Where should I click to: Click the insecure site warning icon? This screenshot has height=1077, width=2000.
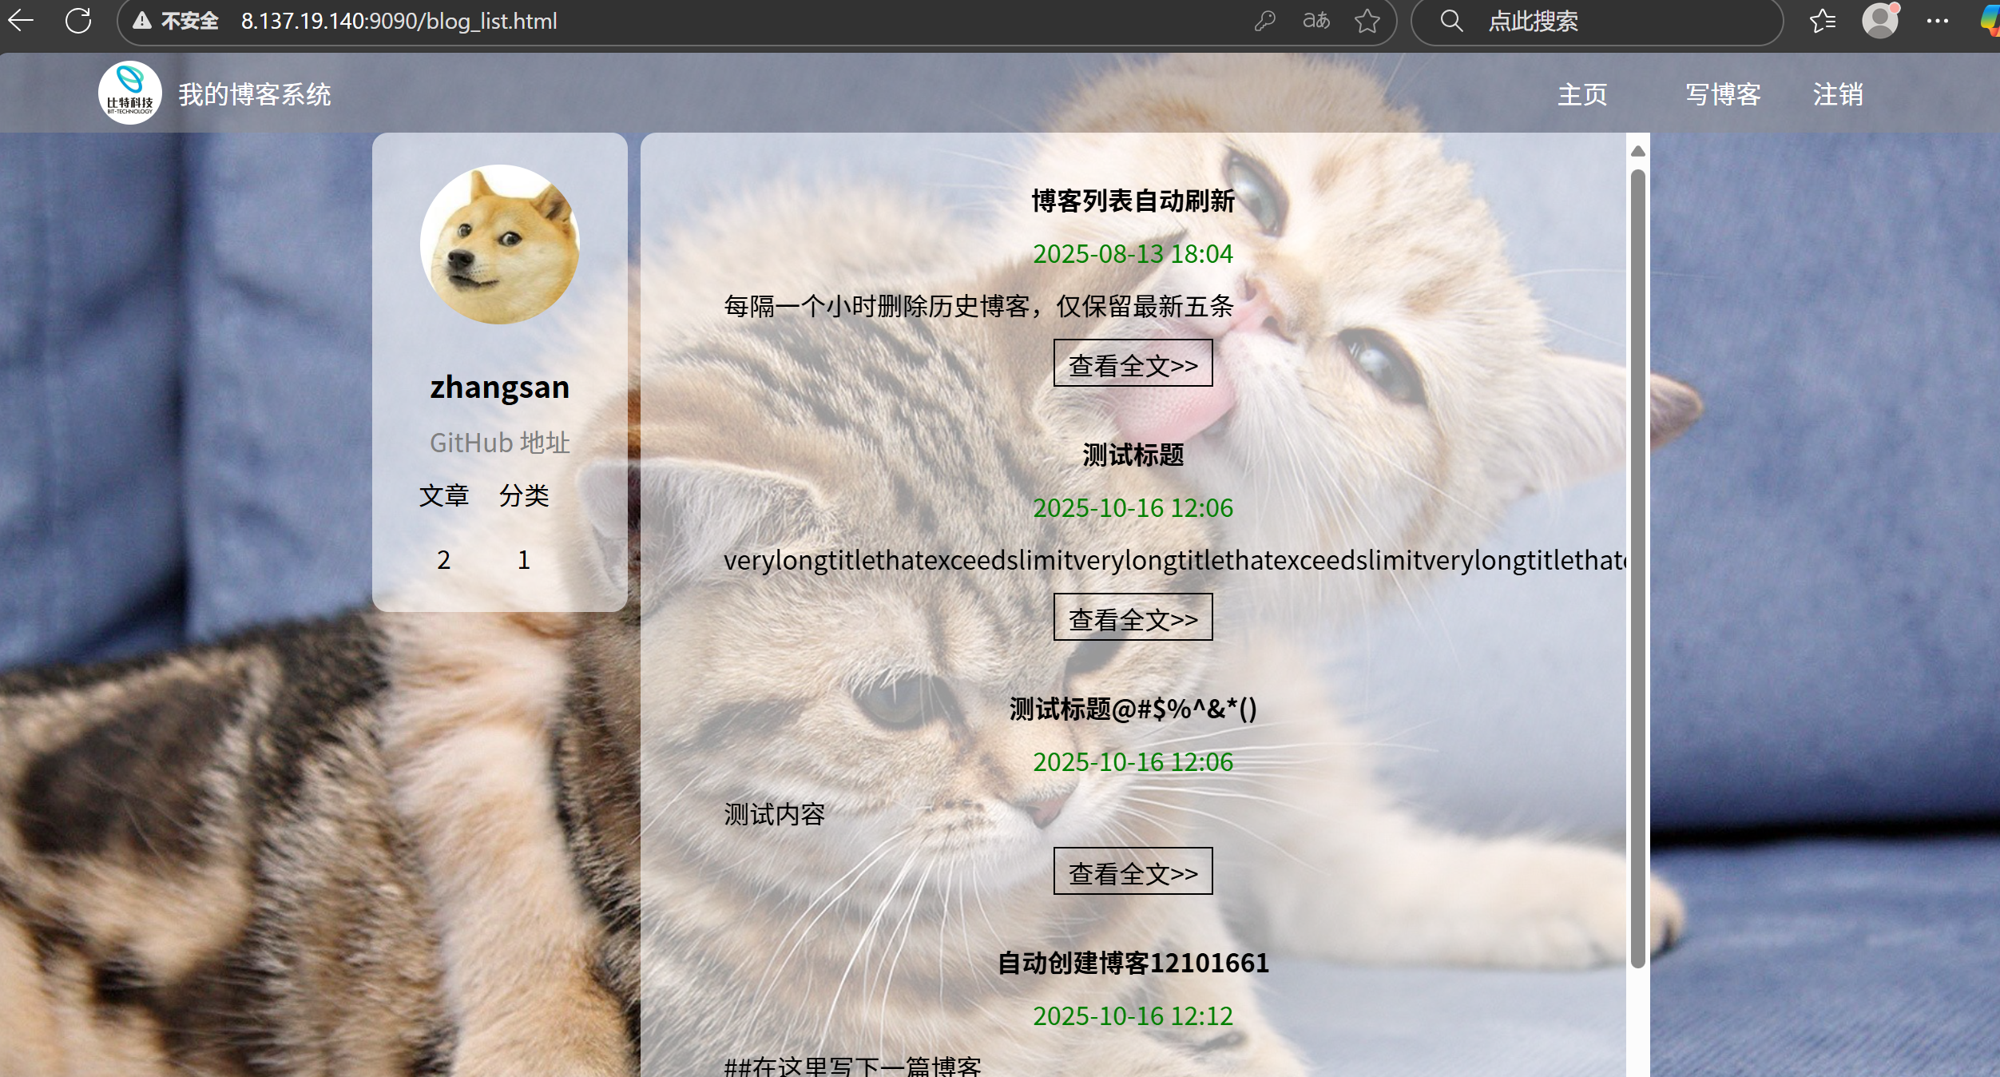tap(142, 21)
